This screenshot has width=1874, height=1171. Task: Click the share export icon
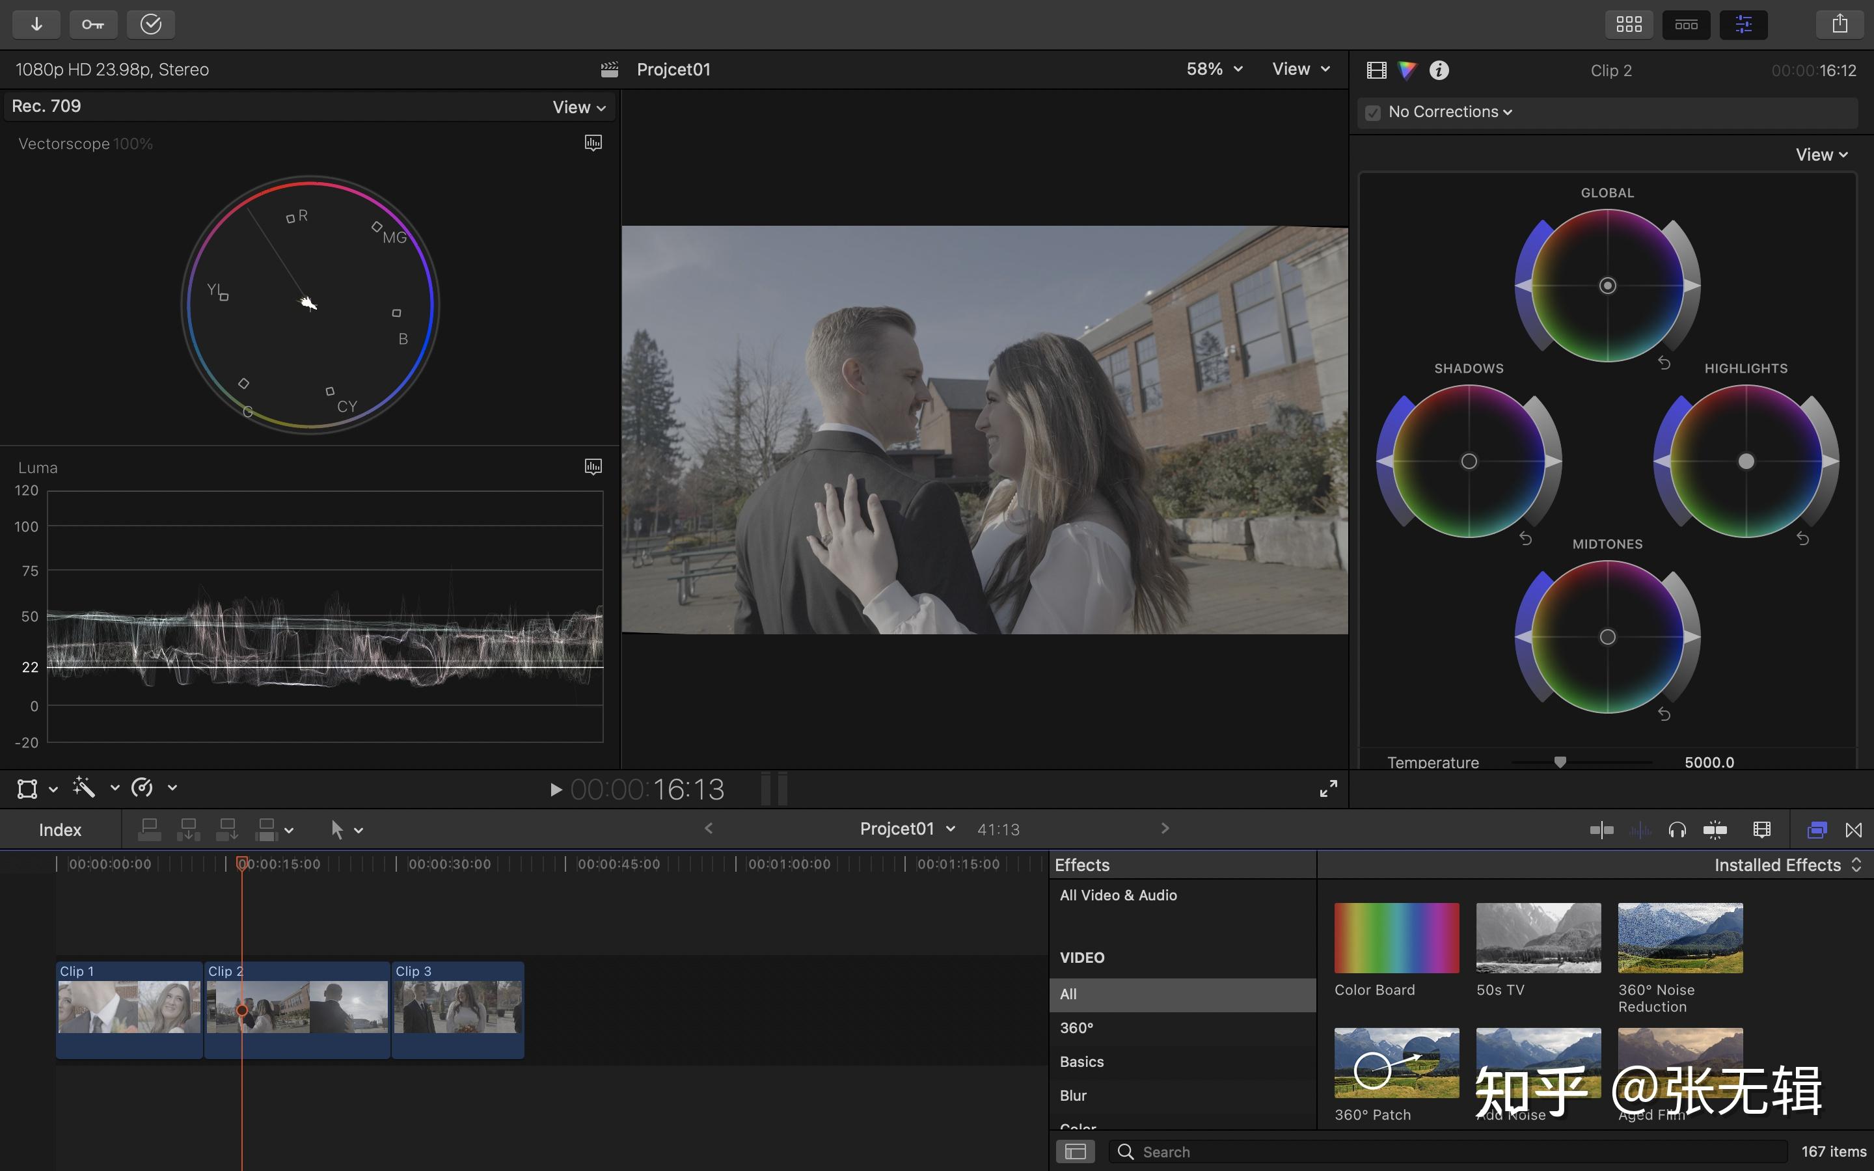1840,24
